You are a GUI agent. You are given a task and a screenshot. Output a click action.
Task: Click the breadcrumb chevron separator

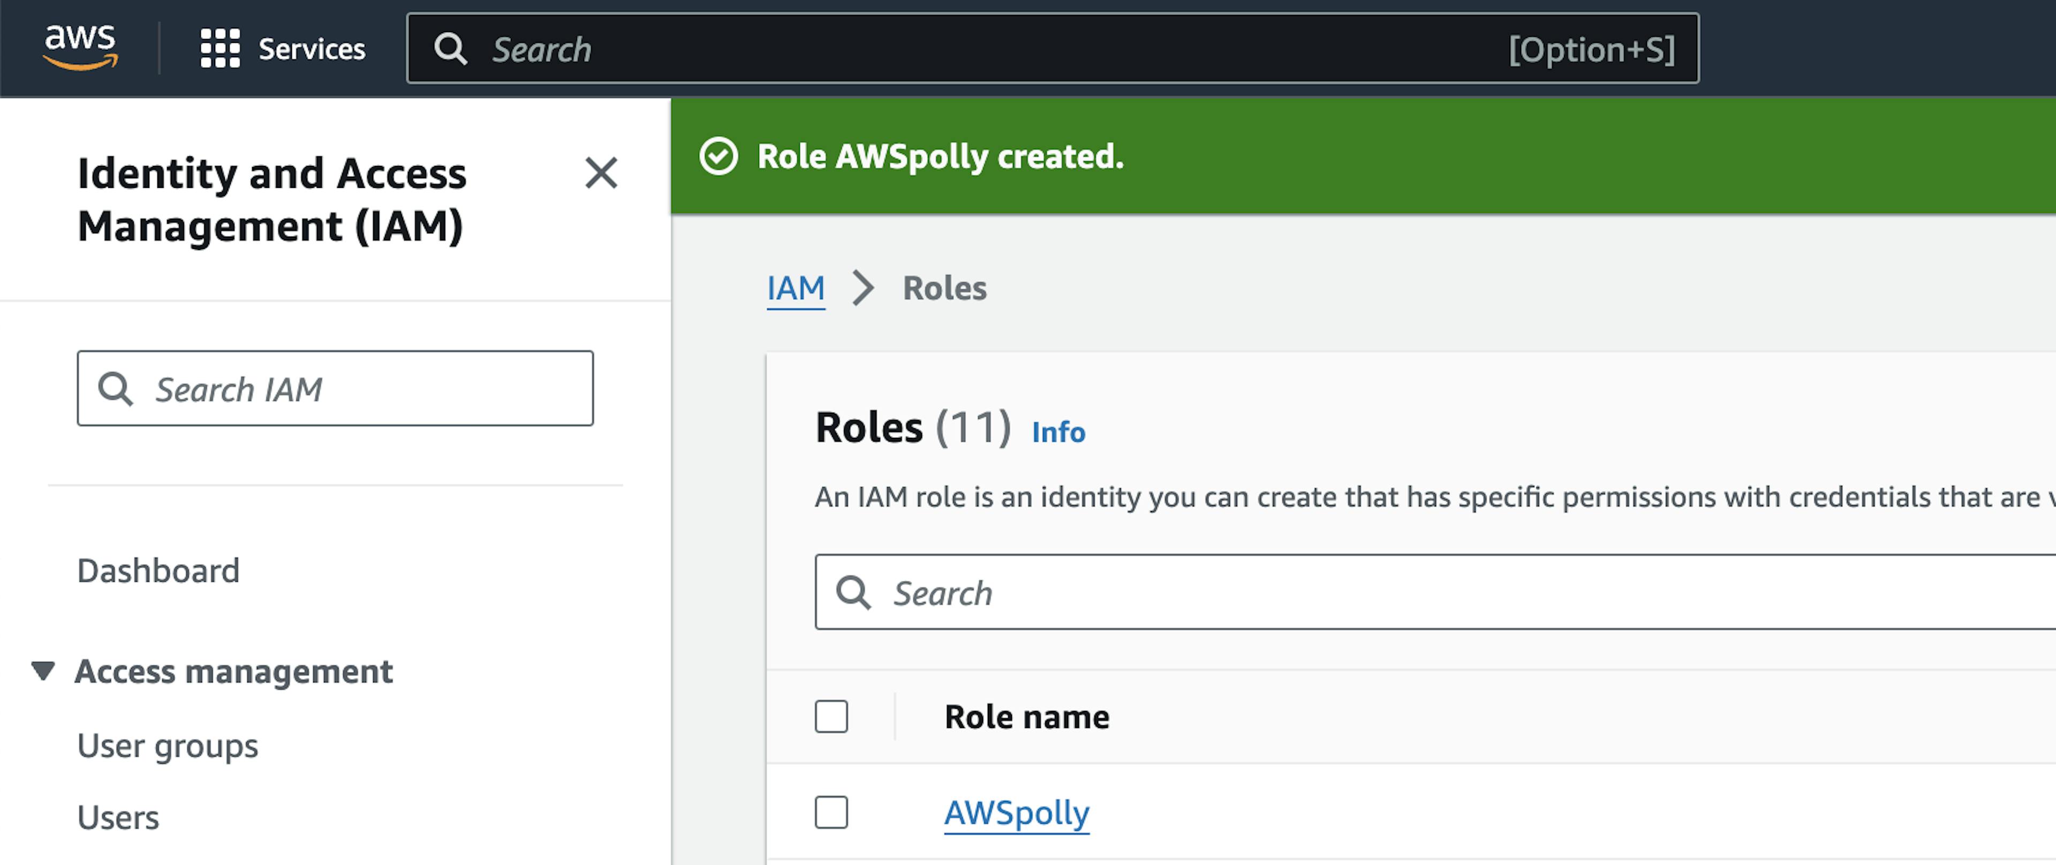(x=864, y=288)
